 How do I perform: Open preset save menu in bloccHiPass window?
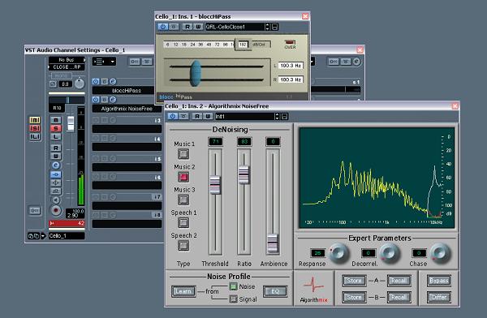(274, 27)
